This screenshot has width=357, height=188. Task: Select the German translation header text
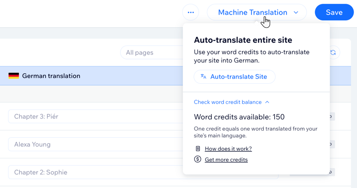pos(51,76)
